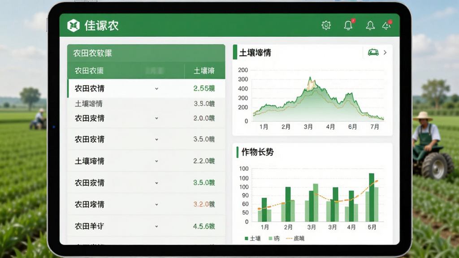The width and height of the screenshot is (459, 258).
Task: Click '6月' on the area chart axis
Action: coord(352,127)
